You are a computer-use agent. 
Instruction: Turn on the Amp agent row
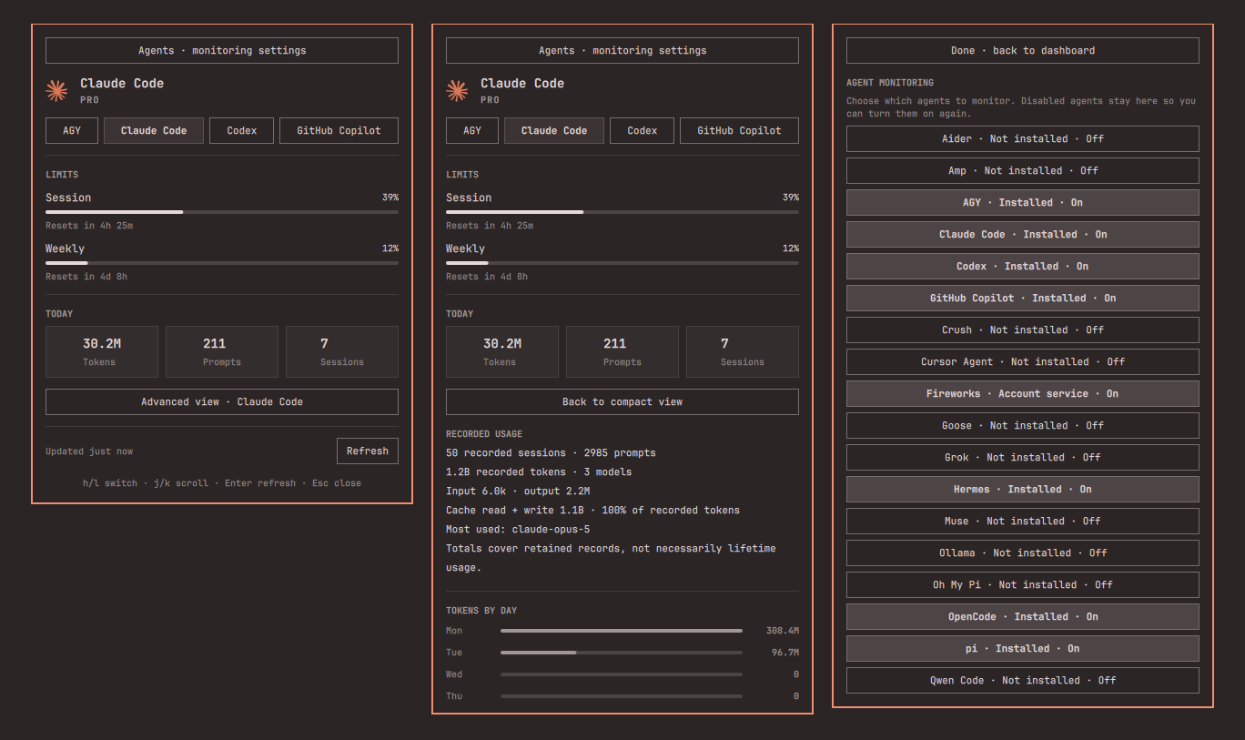click(1023, 171)
